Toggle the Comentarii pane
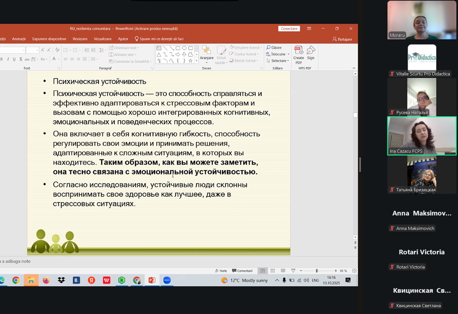Image resolution: width=458 pixels, height=314 pixels. [x=242, y=271]
